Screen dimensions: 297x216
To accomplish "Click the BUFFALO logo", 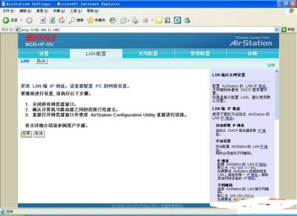I will [41, 38].
